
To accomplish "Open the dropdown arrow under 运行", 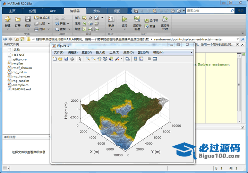I will (x=125, y=29).
